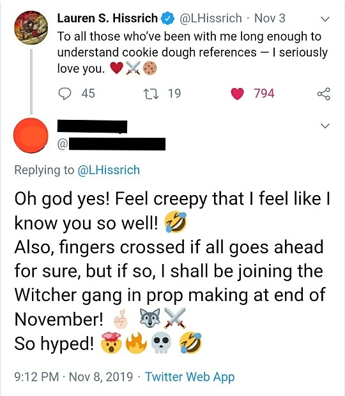
Task: Follow the @LHissrich link in Replying to
Action: pos(109,170)
